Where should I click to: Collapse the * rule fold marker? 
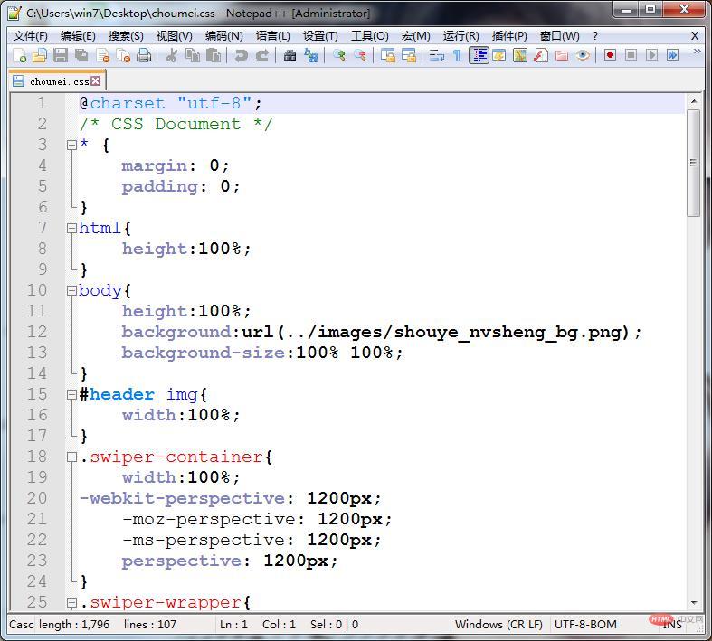[x=71, y=146]
